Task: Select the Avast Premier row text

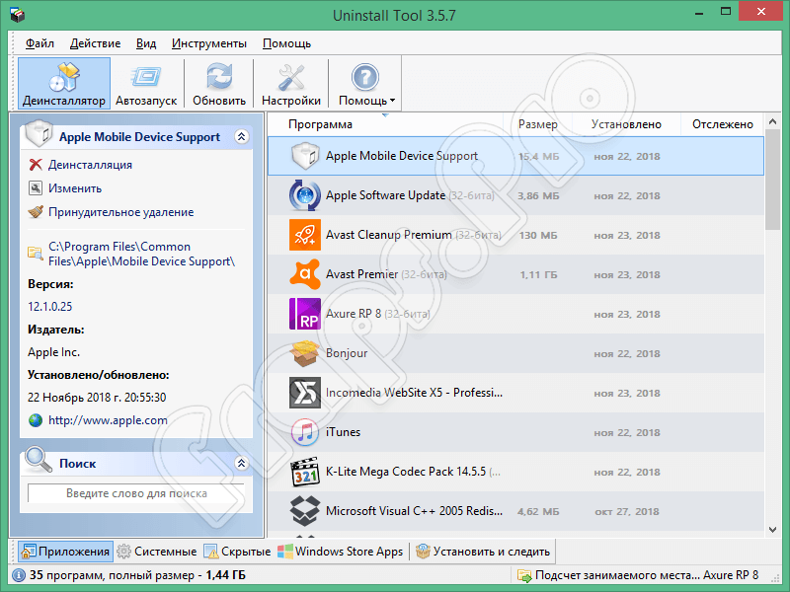Action: (386, 274)
